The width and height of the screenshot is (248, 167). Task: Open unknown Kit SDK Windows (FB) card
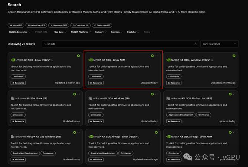123,108
